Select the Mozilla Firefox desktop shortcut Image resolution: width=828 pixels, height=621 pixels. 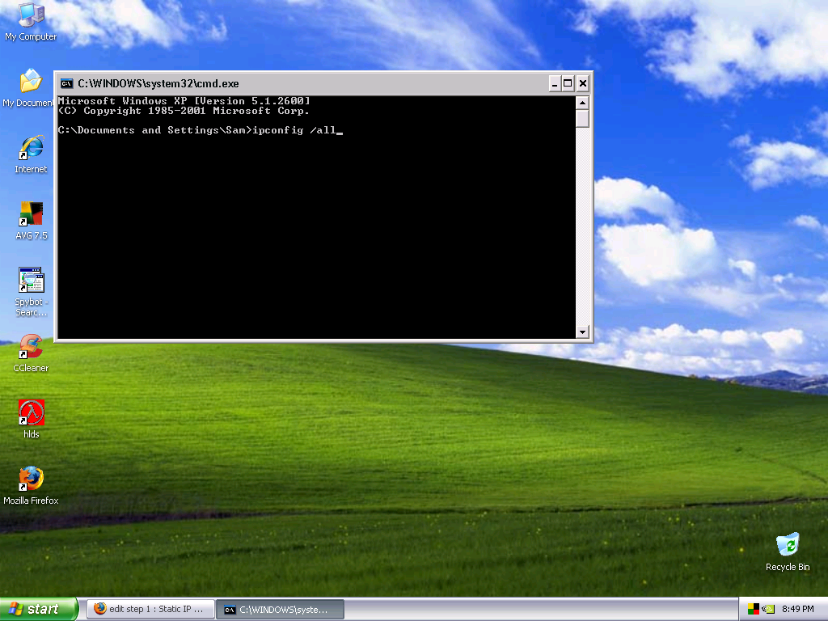point(31,486)
